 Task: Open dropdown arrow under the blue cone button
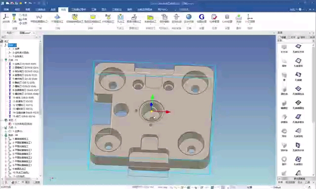(x=57, y=24)
